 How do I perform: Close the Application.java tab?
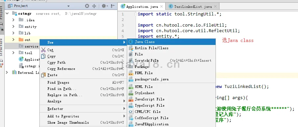pyautogui.click(x=161, y=7)
